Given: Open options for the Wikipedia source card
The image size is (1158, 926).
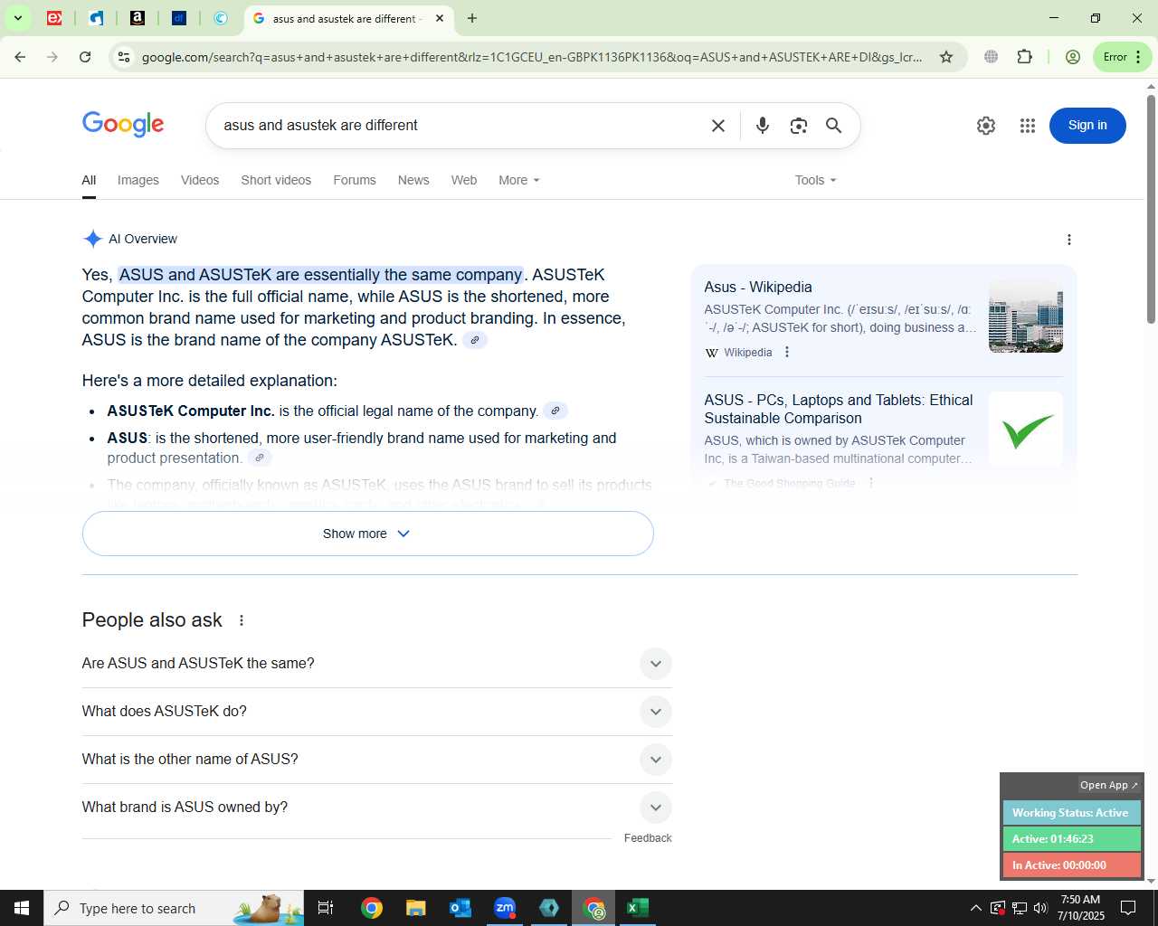Looking at the screenshot, I should 787,352.
